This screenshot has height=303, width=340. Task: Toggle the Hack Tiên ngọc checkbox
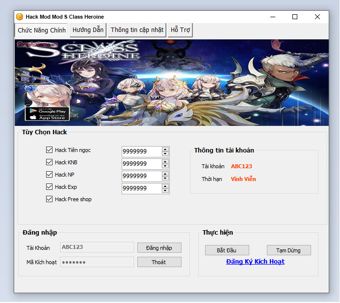click(49, 150)
